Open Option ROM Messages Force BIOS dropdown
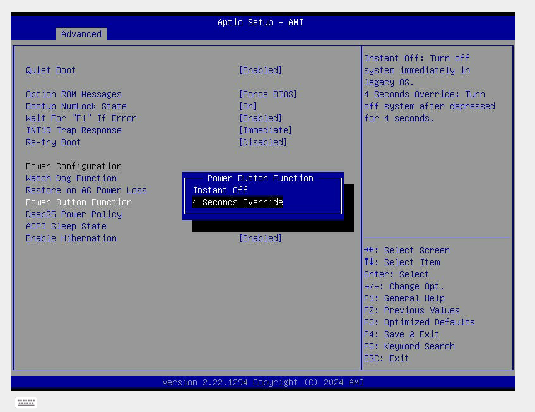This screenshot has height=412, width=535. (x=267, y=94)
